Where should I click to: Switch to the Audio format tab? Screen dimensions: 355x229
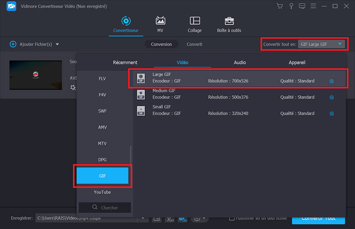click(x=240, y=62)
